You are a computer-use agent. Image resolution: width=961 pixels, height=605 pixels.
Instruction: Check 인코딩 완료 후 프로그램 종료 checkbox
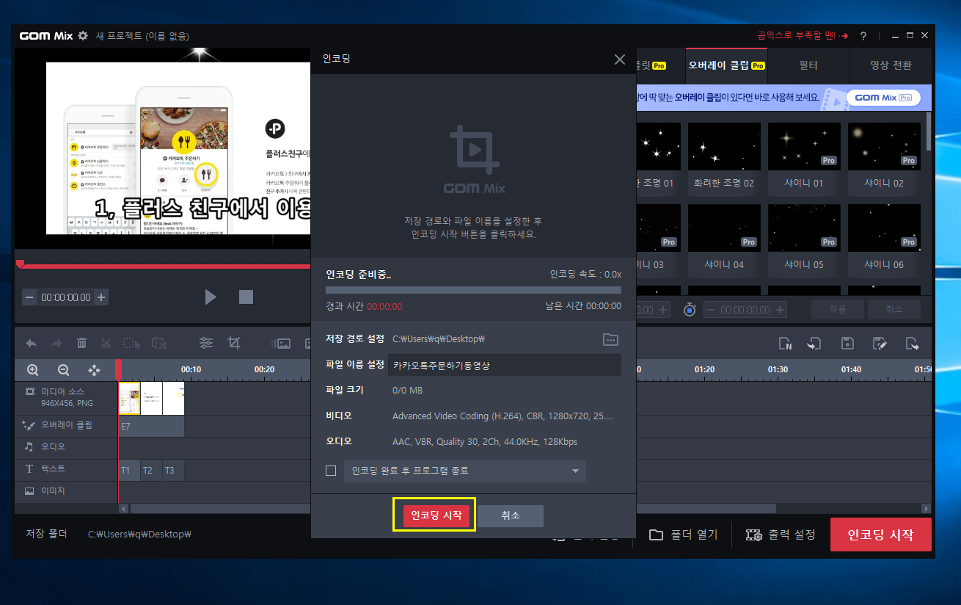point(331,471)
